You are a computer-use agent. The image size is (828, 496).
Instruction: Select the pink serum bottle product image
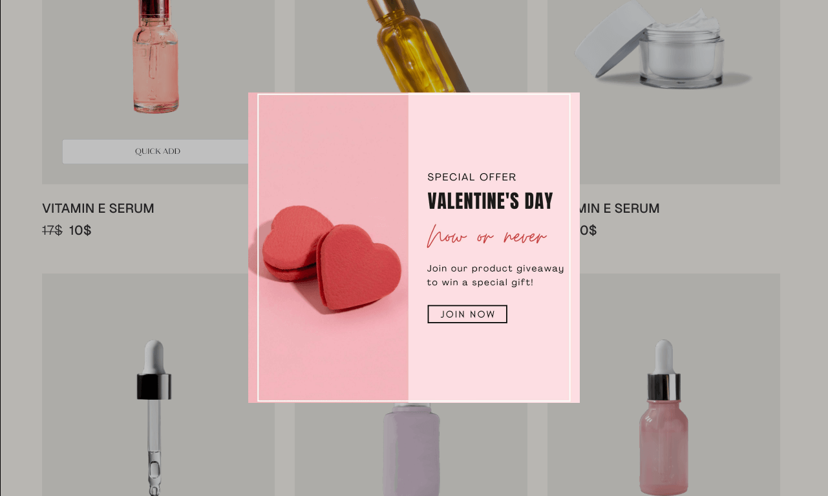pyautogui.click(x=156, y=58)
